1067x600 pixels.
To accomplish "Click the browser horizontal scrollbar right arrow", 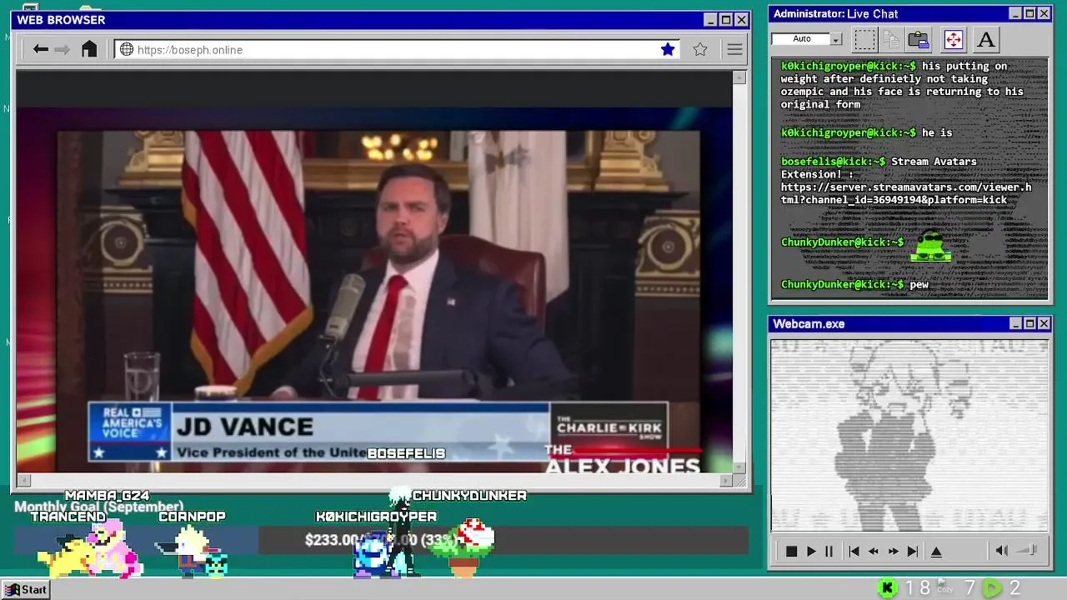I will (x=726, y=480).
